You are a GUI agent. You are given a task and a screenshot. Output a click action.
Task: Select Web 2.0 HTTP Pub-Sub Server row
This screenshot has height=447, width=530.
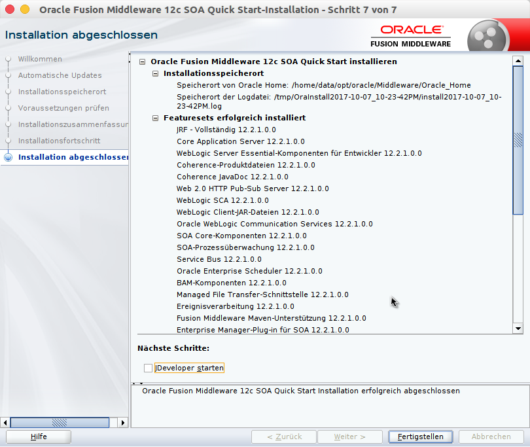(253, 188)
